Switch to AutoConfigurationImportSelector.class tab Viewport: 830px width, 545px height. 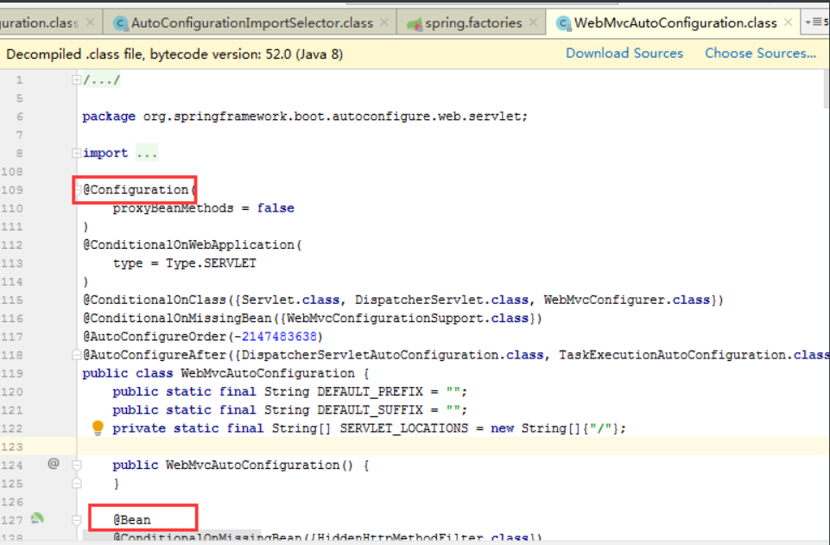(251, 22)
